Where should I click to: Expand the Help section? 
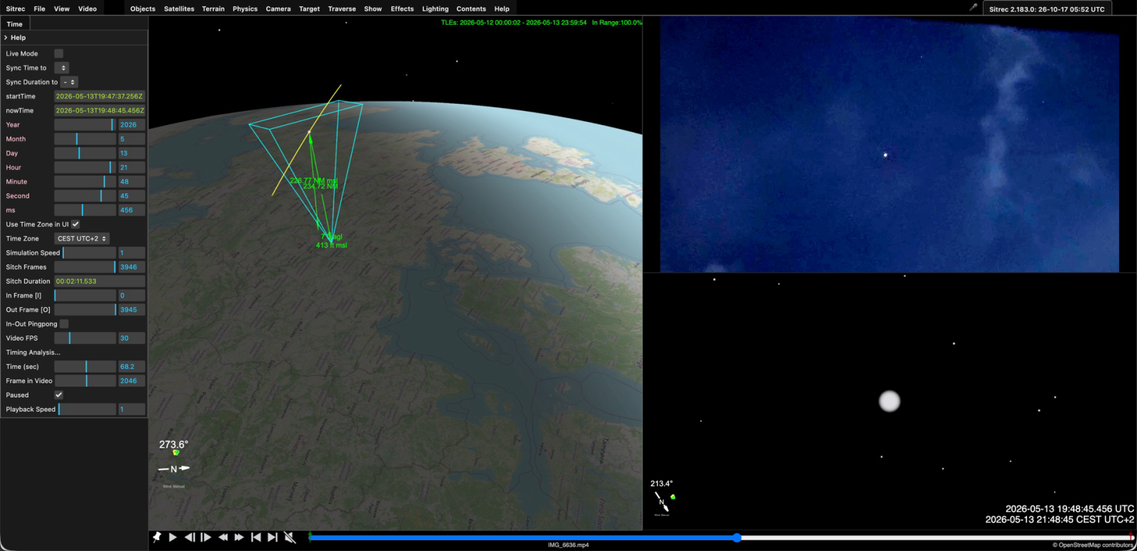tap(75, 38)
